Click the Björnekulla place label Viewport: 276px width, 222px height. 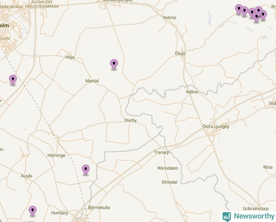pyautogui.click(x=99, y=208)
